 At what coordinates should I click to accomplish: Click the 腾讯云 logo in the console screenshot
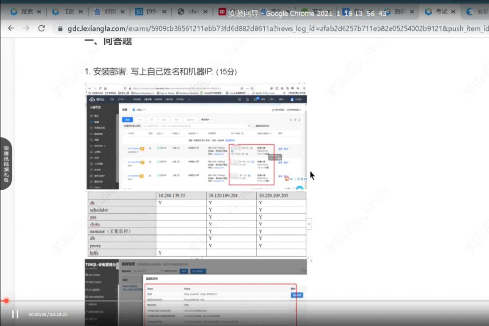[x=92, y=98]
